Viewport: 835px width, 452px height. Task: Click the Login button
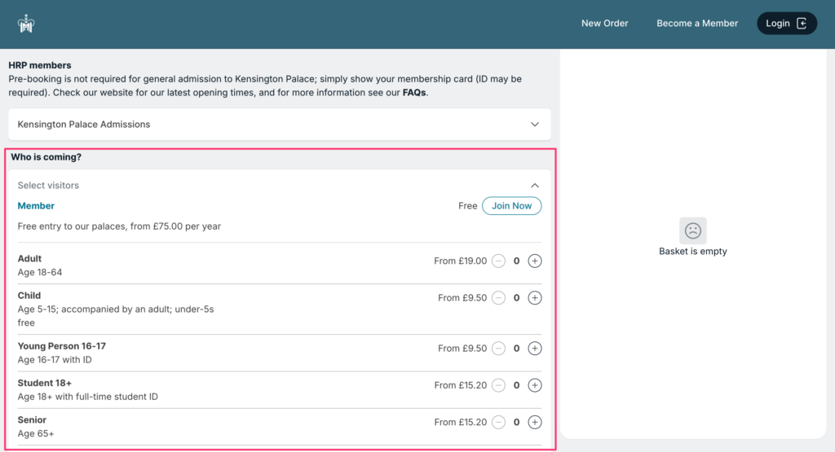787,24
